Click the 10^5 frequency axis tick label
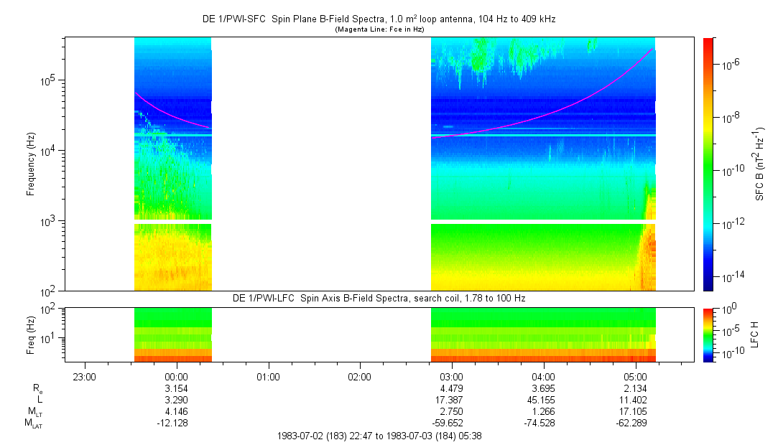This screenshot has width=778, height=445. (x=48, y=80)
